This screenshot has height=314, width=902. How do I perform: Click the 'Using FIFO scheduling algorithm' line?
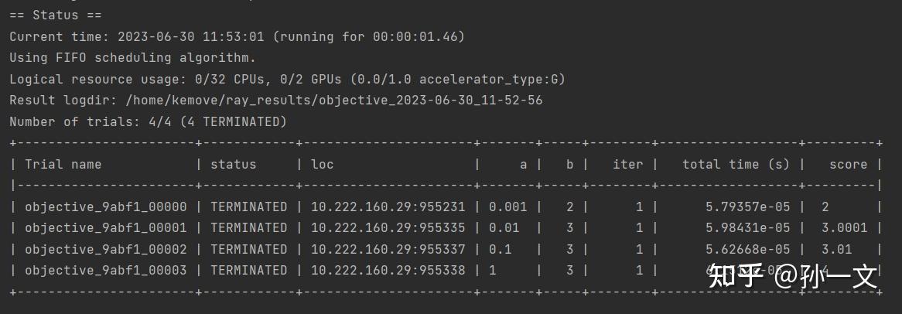[132, 58]
